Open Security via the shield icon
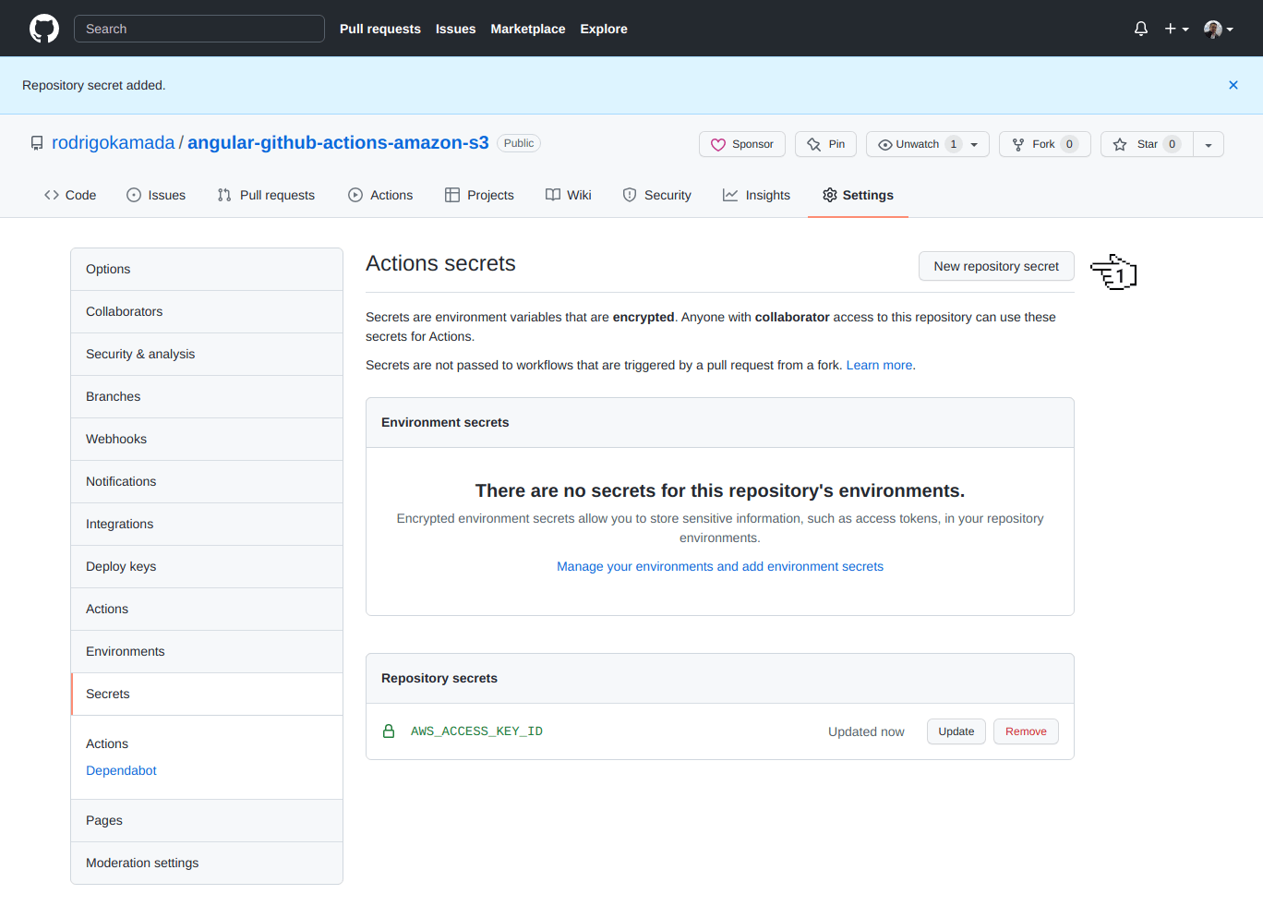 click(631, 195)
